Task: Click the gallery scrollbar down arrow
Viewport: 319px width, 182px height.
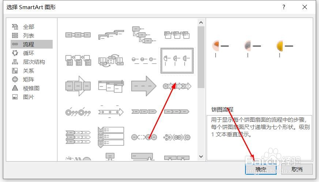Action: 201,156
